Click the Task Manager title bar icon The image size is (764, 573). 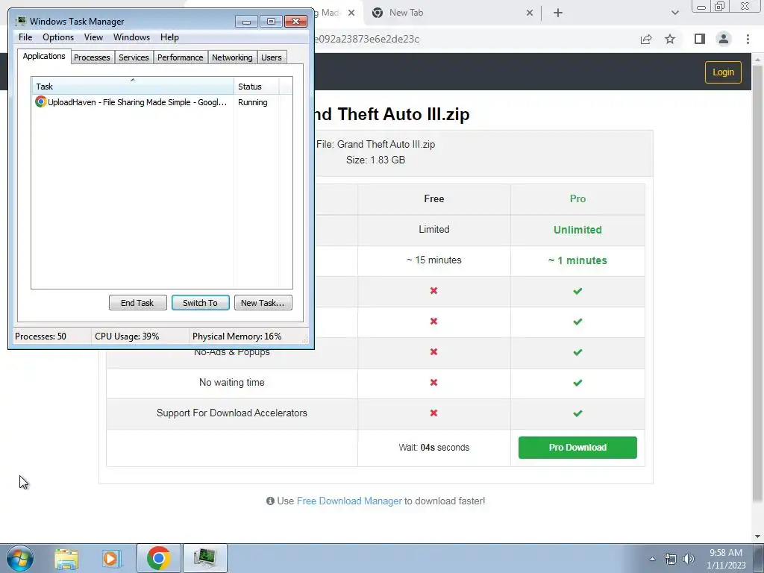click(20, 21)
